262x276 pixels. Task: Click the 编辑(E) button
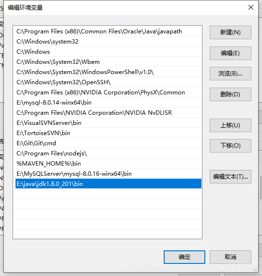231,53
